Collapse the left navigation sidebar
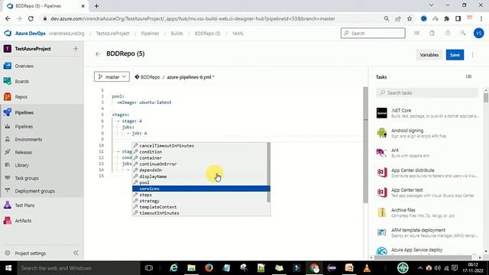Image resolution: width=489 pixels, height=275 pixels. click(x=76, y=253)
